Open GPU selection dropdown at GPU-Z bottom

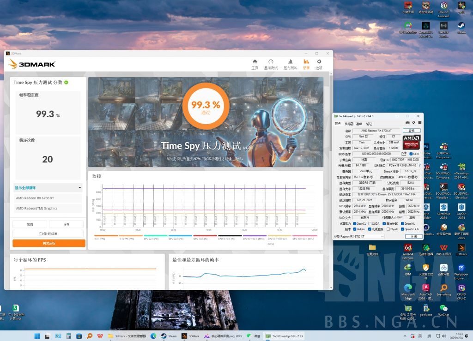(358, 236)
